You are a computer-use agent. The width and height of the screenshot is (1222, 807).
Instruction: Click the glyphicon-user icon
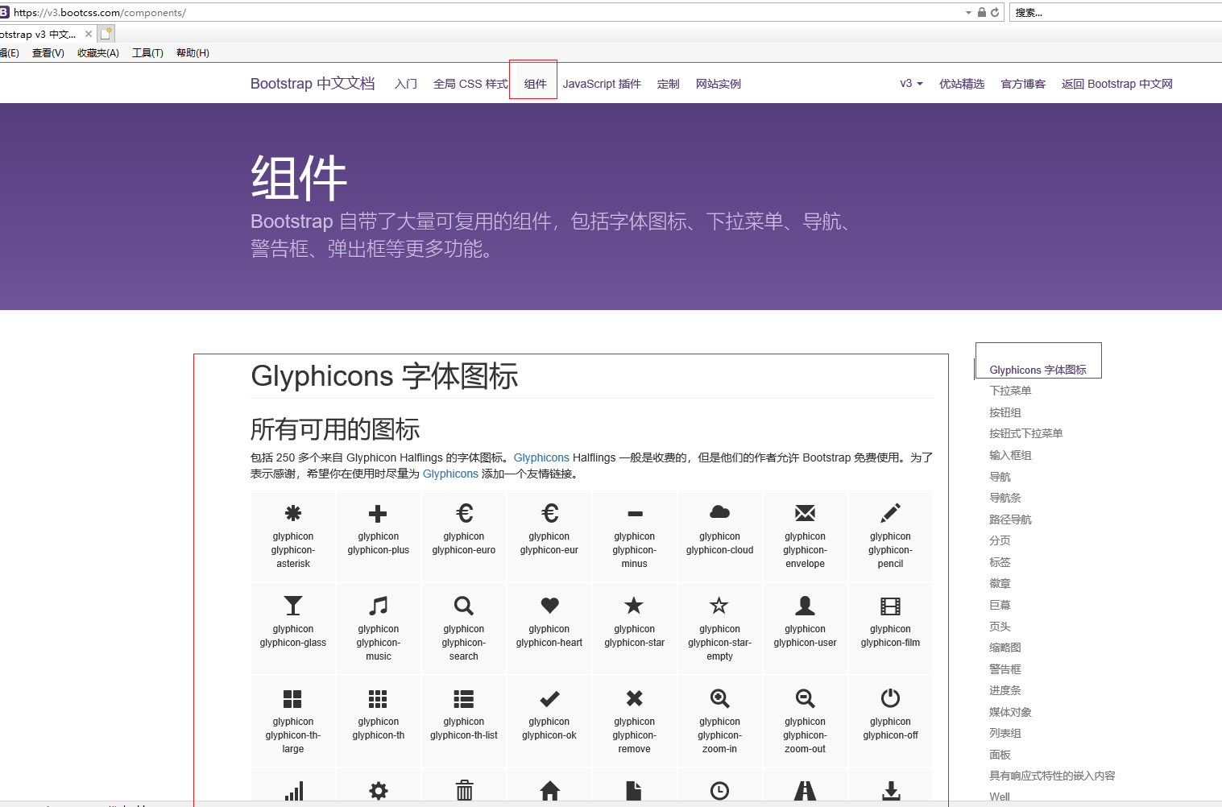(x=805, y=606)
